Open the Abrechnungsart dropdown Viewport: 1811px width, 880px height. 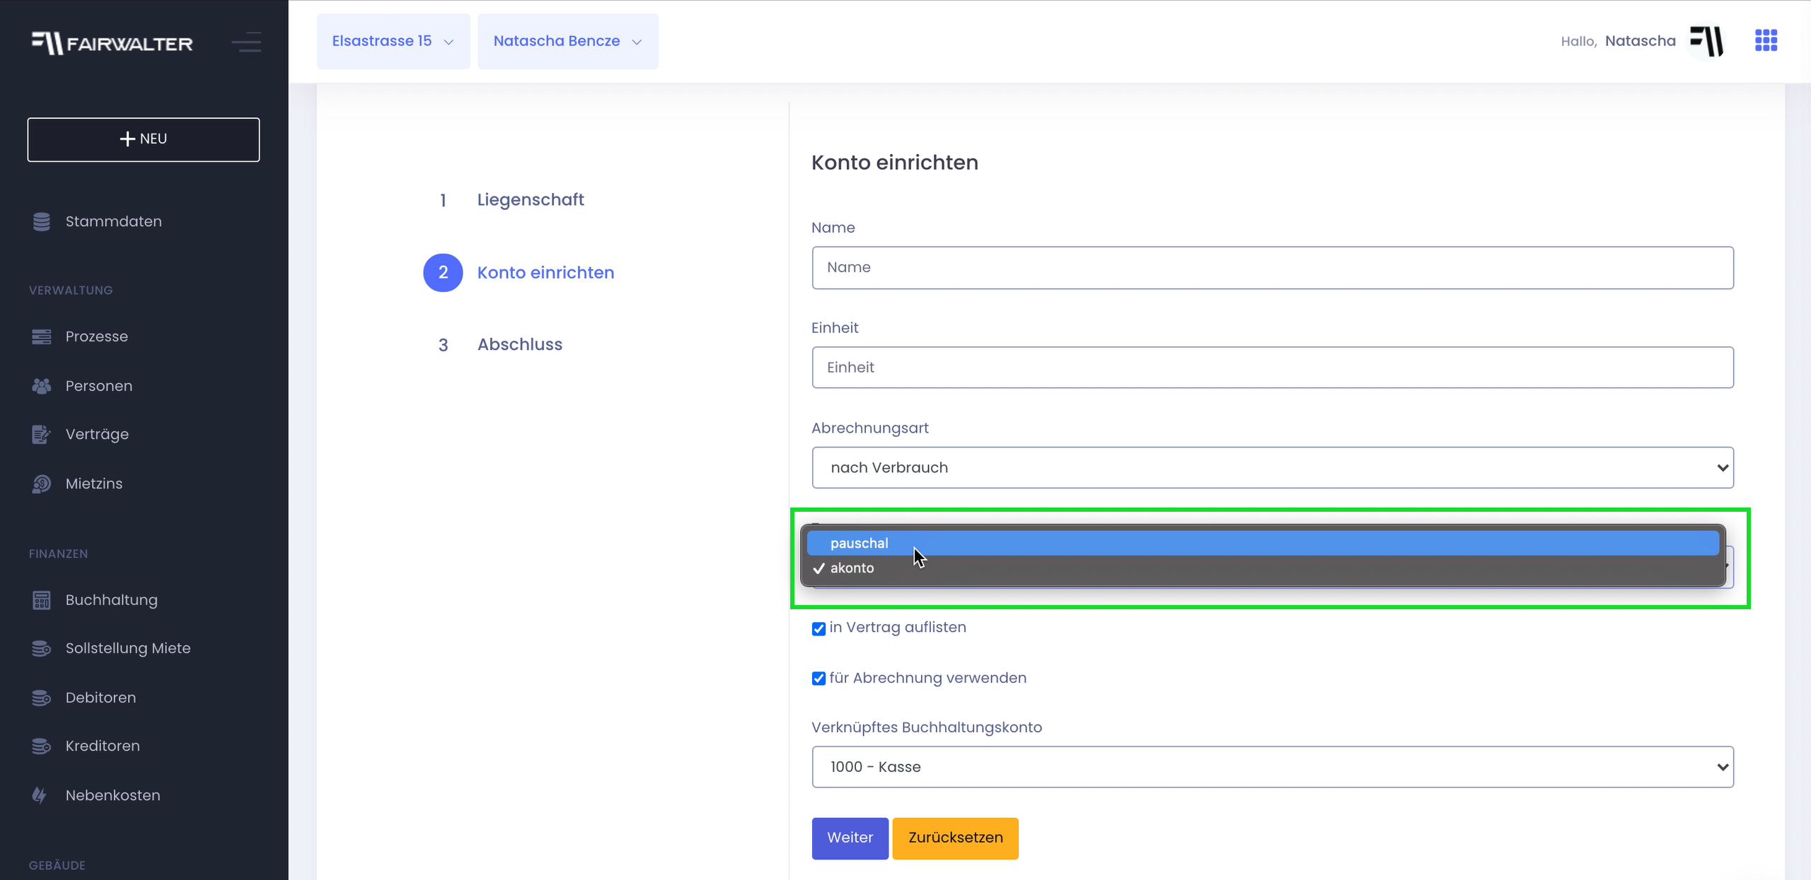tap(1272, 467)
